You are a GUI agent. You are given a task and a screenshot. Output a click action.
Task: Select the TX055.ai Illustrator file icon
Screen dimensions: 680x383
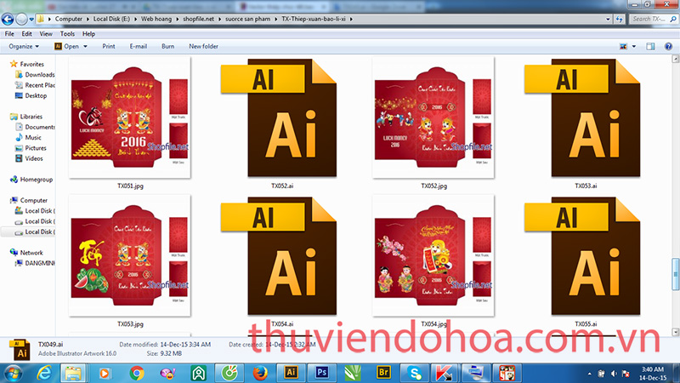pos(582,256)
